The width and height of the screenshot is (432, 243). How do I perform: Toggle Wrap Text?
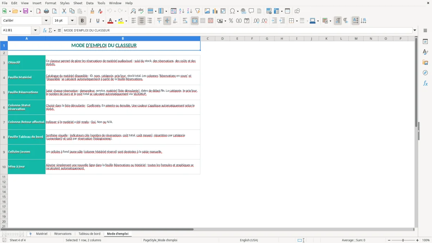185,21
